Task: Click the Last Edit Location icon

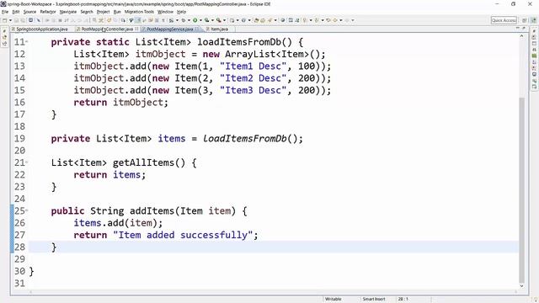Action: pyautogui.click(x=328, y=20)
